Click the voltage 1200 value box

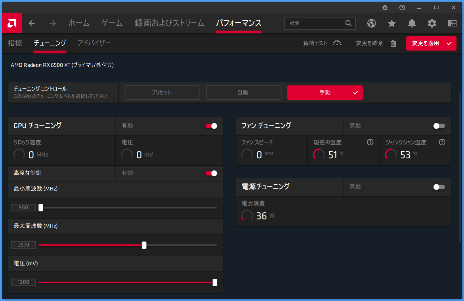coord(24,282)
